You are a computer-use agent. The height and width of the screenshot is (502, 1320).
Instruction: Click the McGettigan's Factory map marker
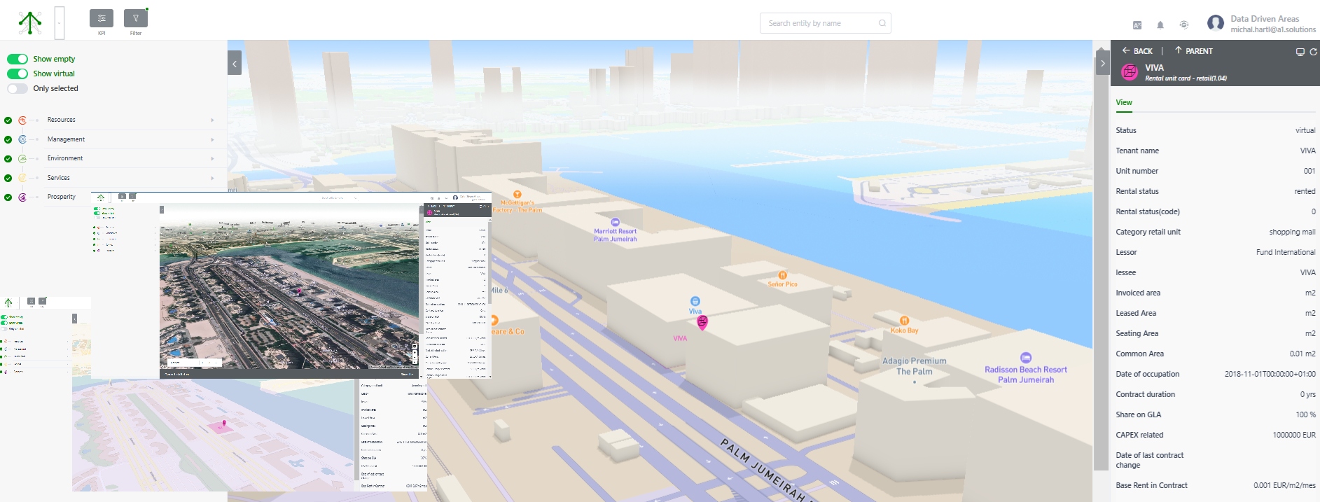point(517,195)
